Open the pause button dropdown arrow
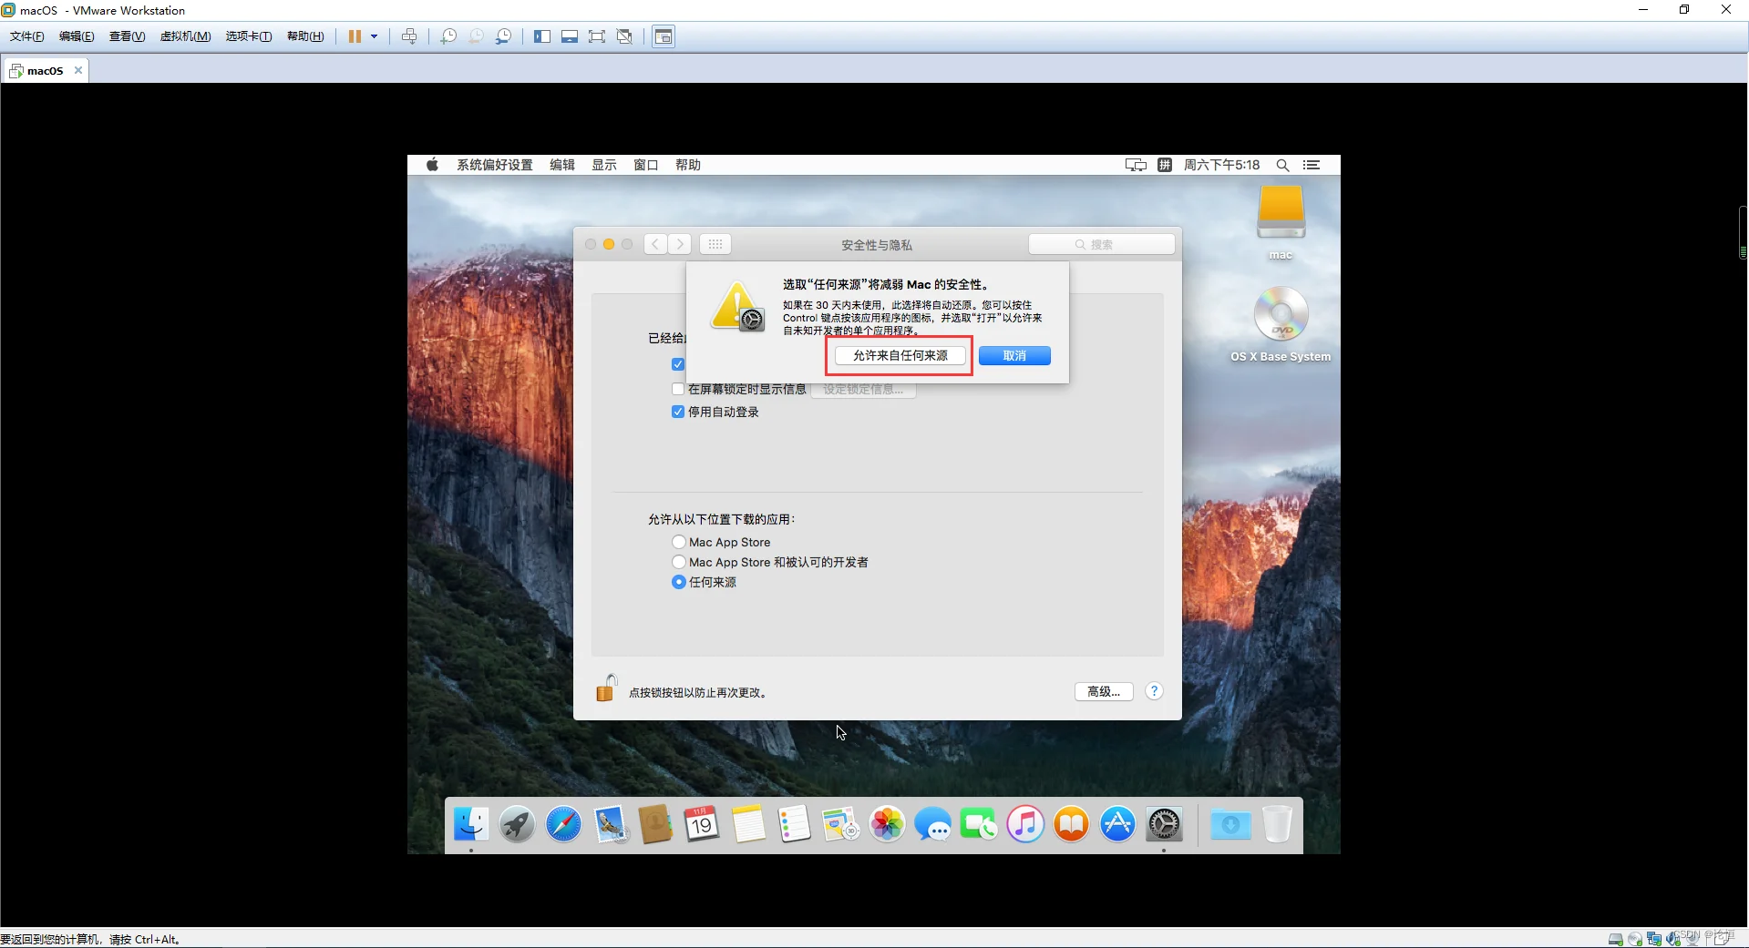 tap(374, 36)
